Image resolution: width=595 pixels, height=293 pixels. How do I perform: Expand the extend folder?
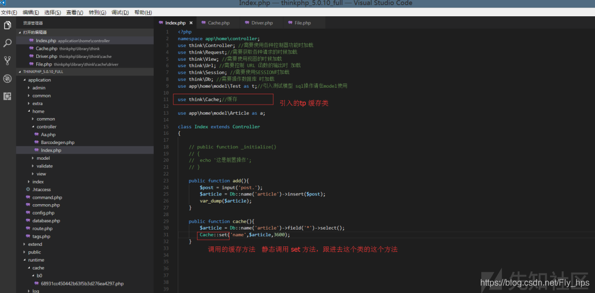pyautogui.click(x=35, y=244)
